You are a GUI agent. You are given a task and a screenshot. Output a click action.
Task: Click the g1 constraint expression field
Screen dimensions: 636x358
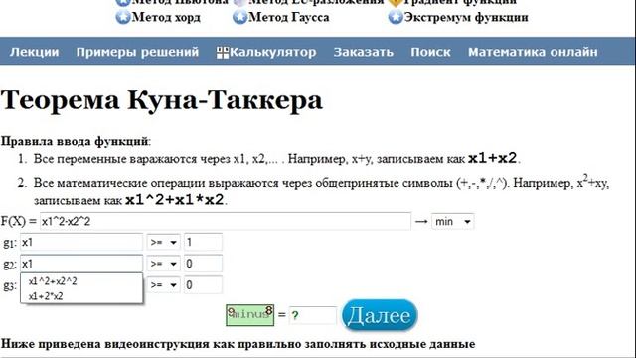click(x=81, y=242)
